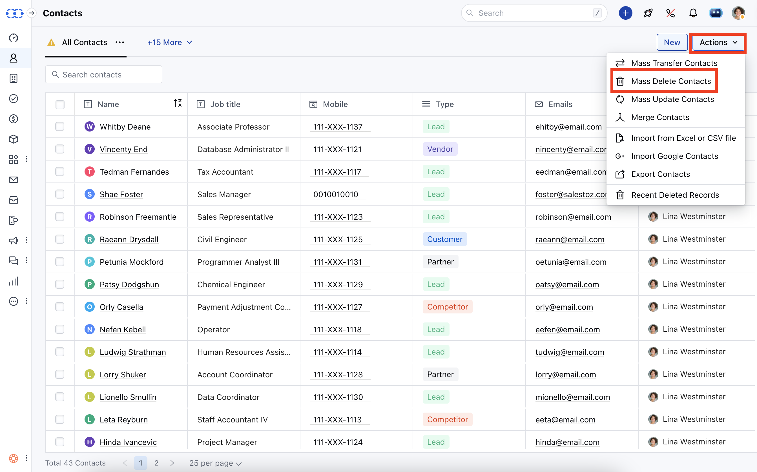Image resolution: width=757 pixels, height=472 pixels.
Task: Click the blue plus quick-add button
Action: (625, 13)
